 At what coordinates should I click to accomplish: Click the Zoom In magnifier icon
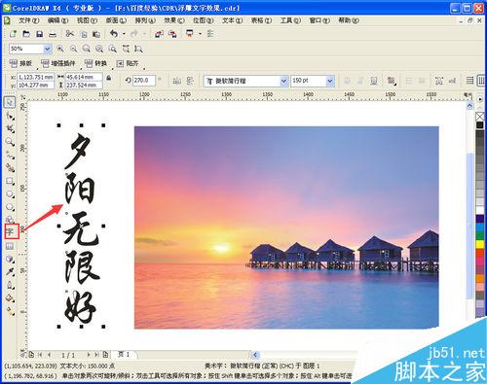[x=60, y=49]
